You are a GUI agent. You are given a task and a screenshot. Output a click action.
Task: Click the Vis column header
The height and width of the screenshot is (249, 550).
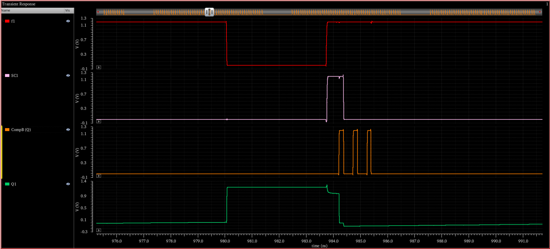click(69, 11)
